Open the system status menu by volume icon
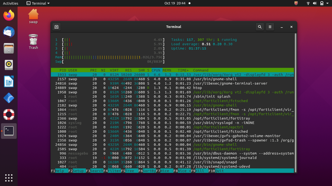Screen dimensions: 332x186 (x=314, y=3)
